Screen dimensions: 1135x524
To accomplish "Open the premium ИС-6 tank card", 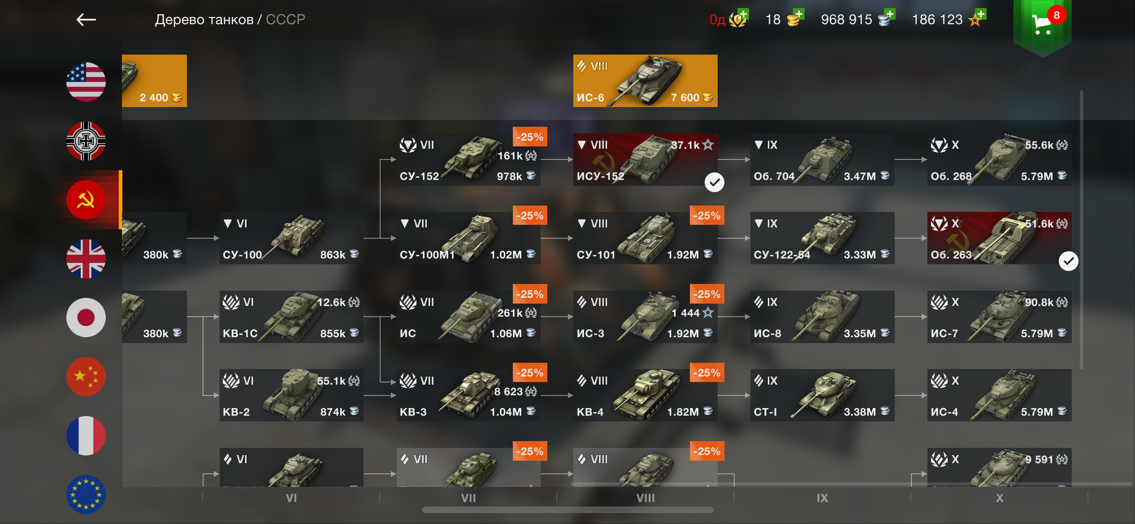I will (645, 81).
